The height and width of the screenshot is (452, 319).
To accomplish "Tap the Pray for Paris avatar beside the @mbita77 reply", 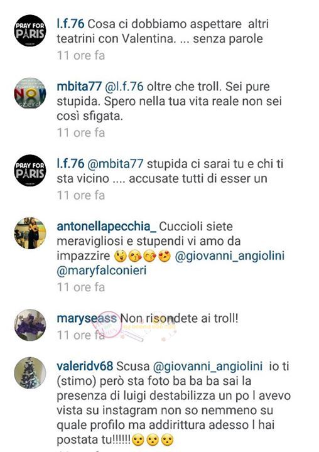I will click(30, 170).
